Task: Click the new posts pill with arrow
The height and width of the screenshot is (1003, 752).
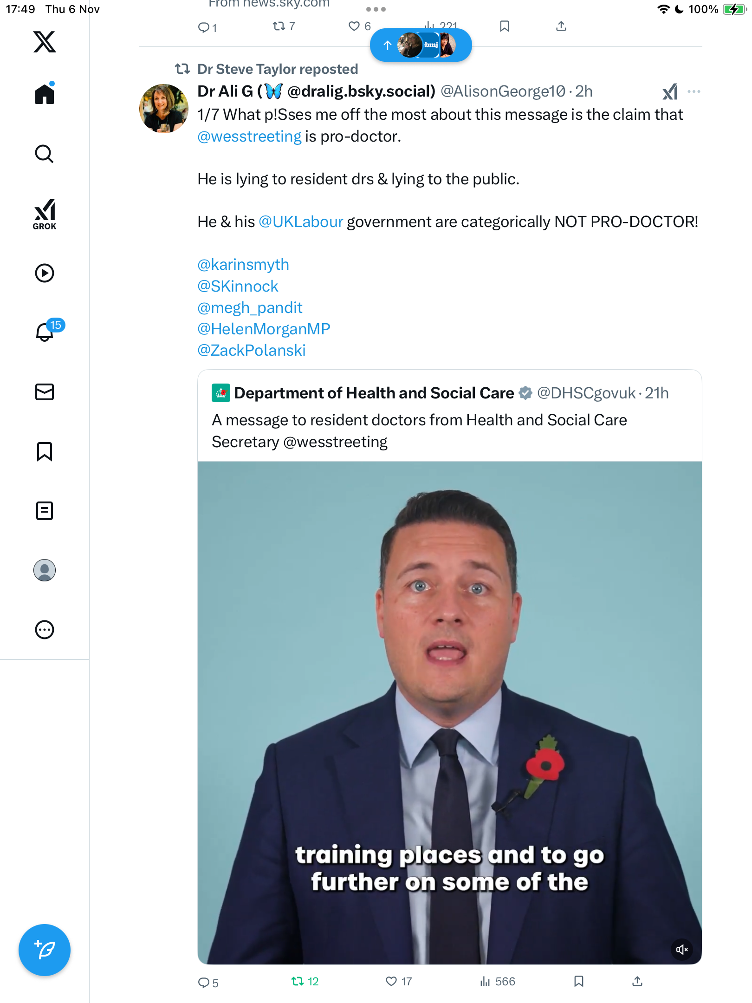Action: click(421, 45)
